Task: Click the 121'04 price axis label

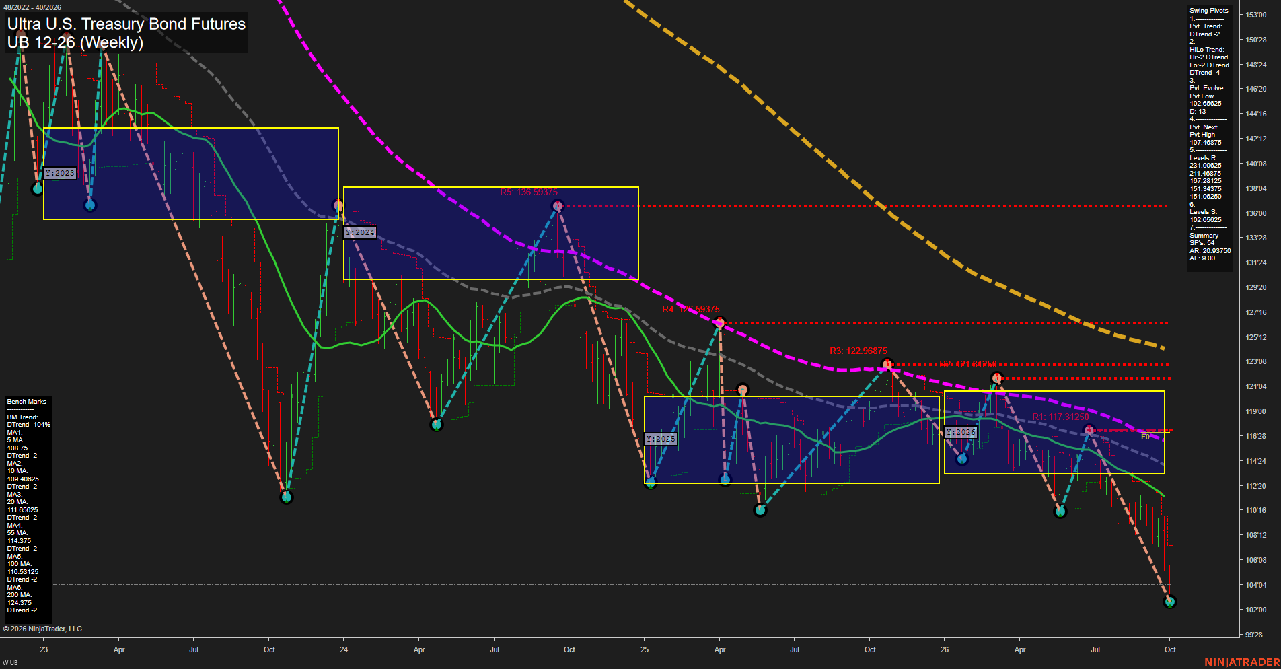Action: tap(1256, 386)
